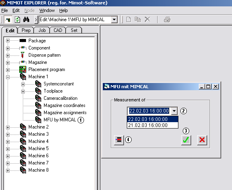Switch to the CAD tab

click(58, 30)
